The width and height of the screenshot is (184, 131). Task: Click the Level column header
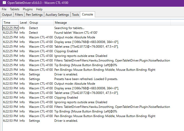click(23, 22)
